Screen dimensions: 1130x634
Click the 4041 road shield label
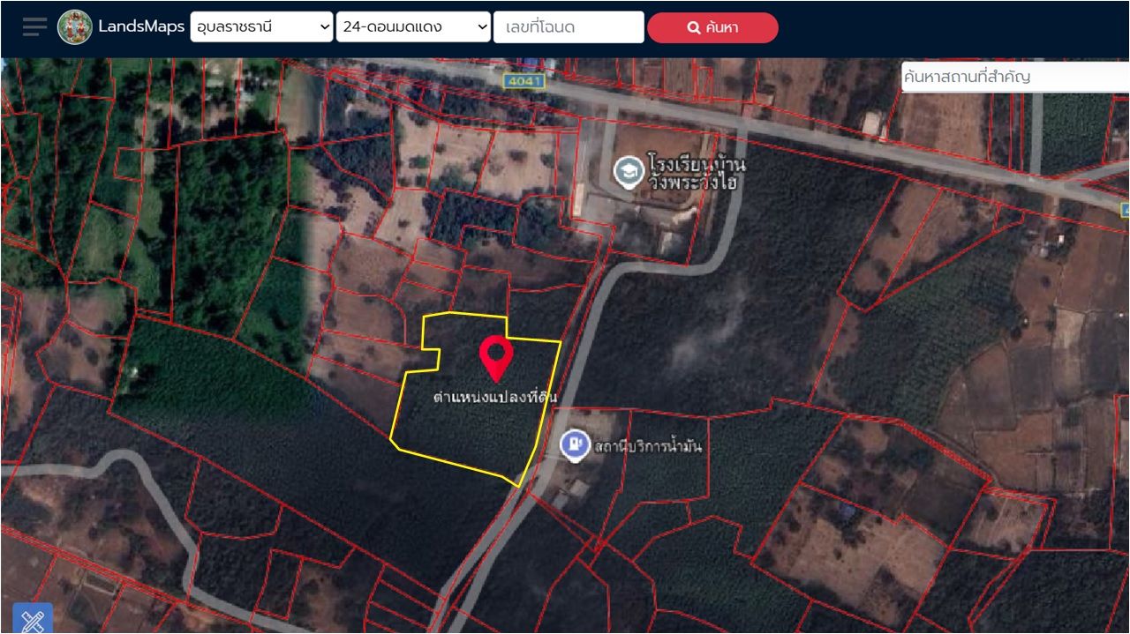[x=524, y=81]
